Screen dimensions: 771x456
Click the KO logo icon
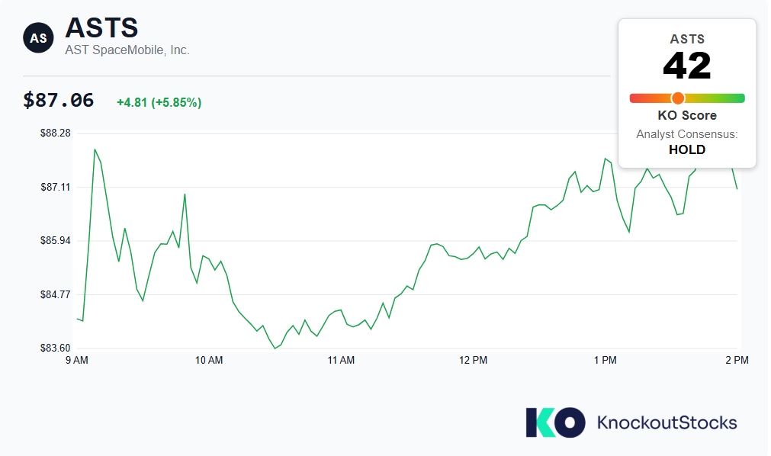click(x=556, y=422)
